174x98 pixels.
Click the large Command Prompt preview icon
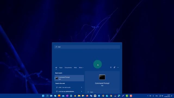[x=102, y=77]
